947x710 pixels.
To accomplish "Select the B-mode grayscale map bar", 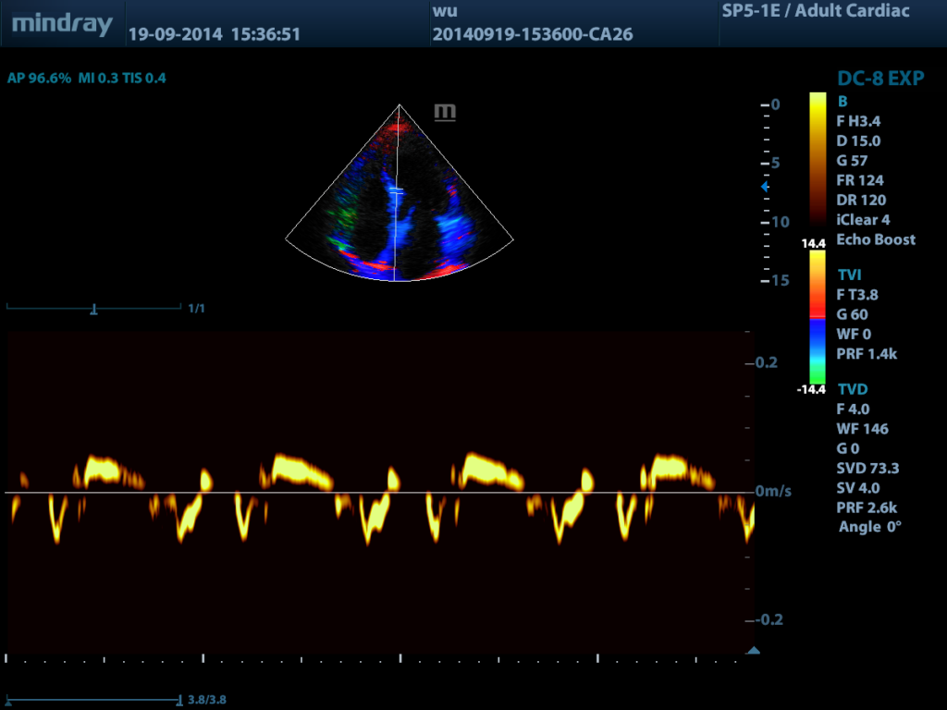I will (x=818, y=159).
